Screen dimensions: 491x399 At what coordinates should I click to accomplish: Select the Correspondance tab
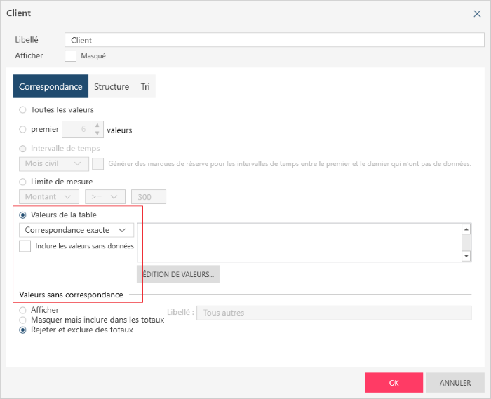coord(51,86)
